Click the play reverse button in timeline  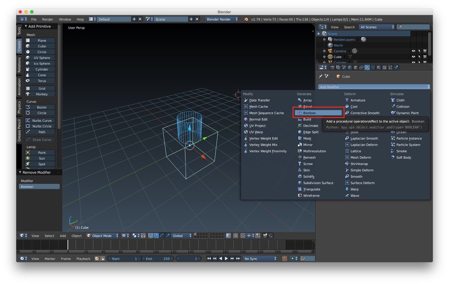click(220, 259)
